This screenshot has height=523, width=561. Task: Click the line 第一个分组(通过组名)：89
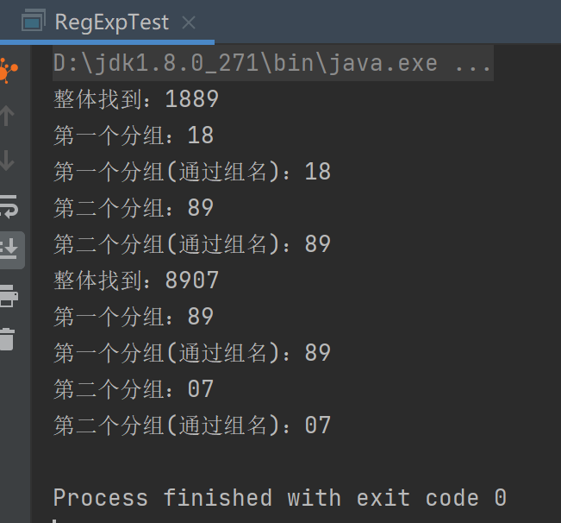(192, 353)
